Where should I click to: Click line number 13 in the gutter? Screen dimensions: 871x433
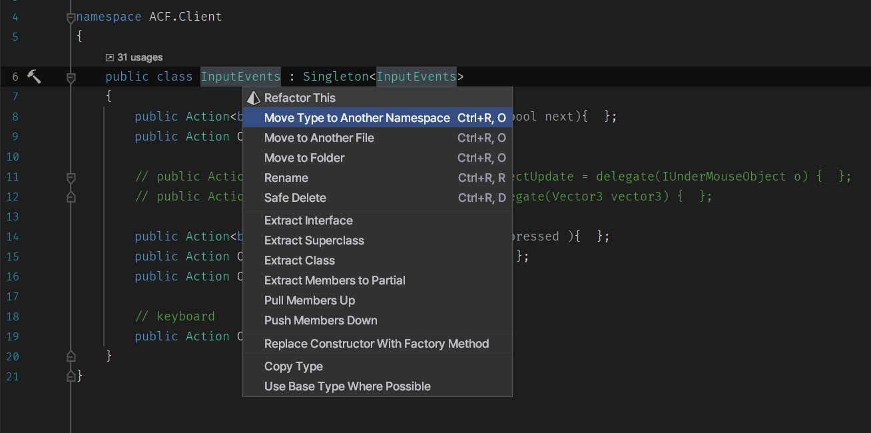(x=13, y=217)
